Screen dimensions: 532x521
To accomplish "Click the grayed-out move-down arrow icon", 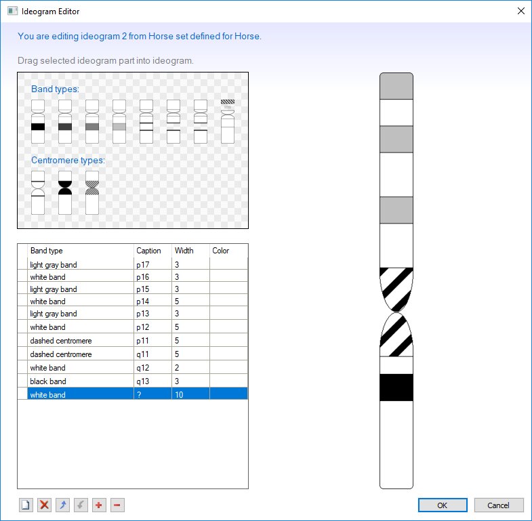I will pyautogui.click(x=81, y=505).
